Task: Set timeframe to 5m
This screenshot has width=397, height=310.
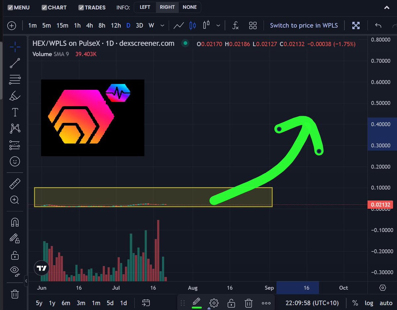Action: (x=47, y=25)
